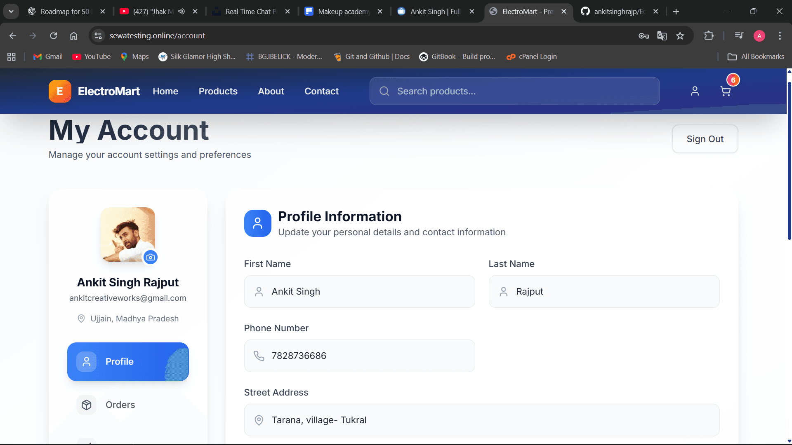Bookmark this page with star icon

pos(680,36)
